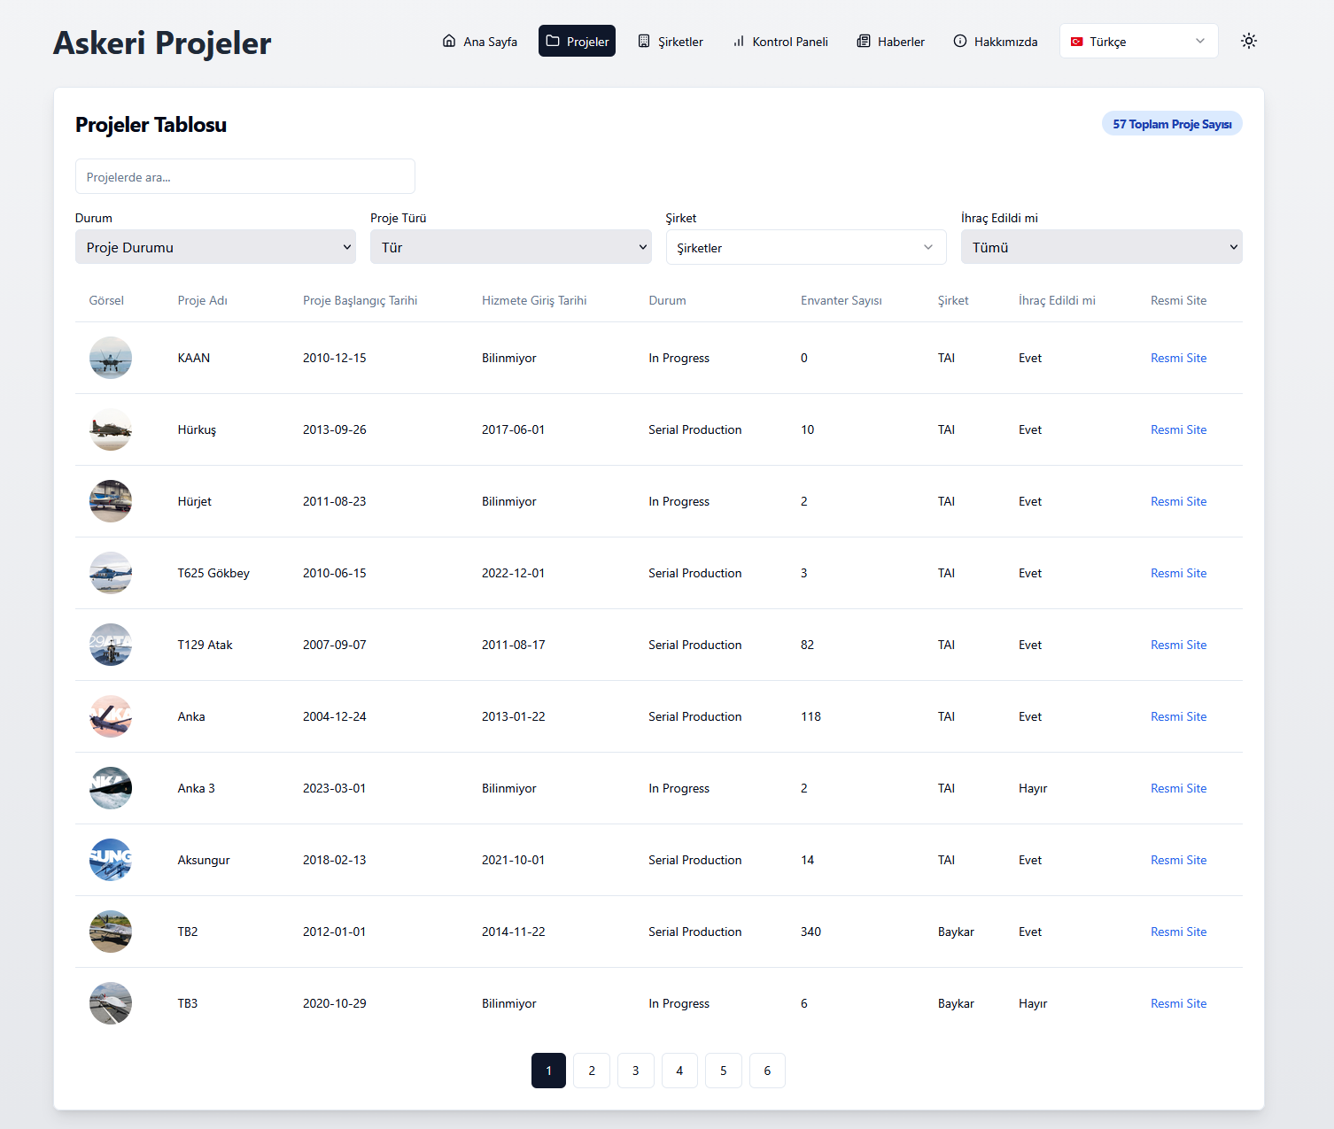Focus the Projelerde ara search field
The width and height of the screenshot is (1334, 1129).
pyautogui.click(x=245, y=176)
